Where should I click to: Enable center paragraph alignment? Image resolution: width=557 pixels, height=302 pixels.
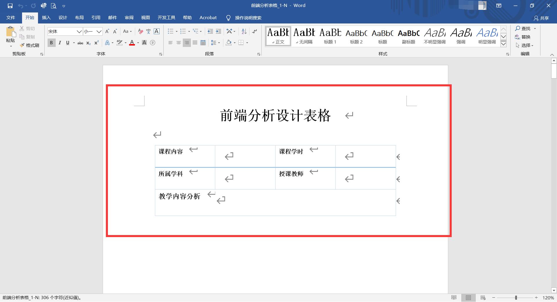point(178,43)
